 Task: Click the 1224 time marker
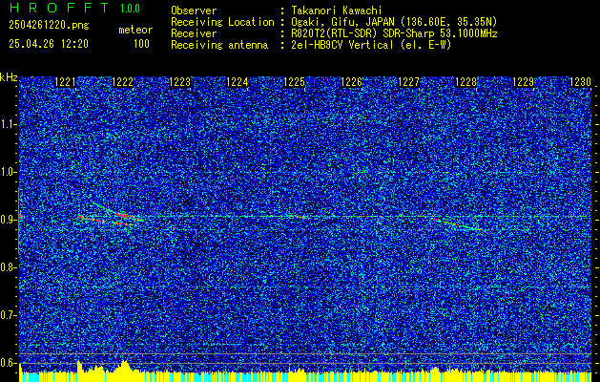point(238,82)
